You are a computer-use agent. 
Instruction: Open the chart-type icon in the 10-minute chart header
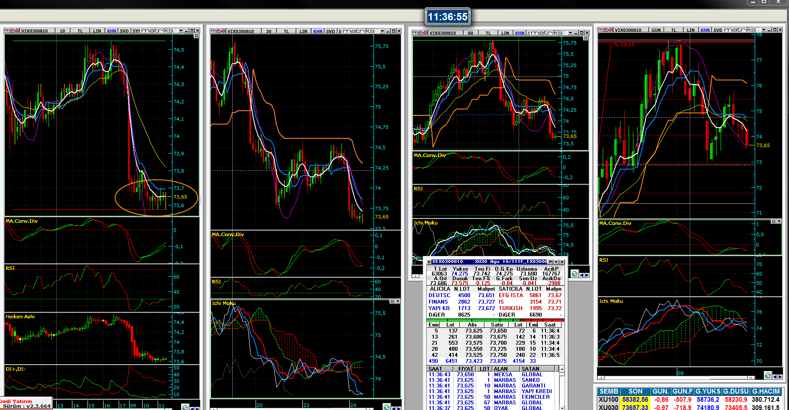(x=16, y=31)
